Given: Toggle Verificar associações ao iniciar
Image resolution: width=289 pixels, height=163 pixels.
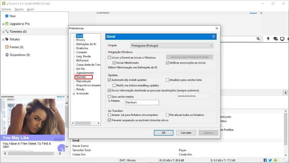Looking at the screenshot, I should click(x=167, y=63).
